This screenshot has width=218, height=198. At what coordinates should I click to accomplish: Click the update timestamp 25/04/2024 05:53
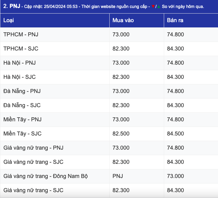[59, 6]
